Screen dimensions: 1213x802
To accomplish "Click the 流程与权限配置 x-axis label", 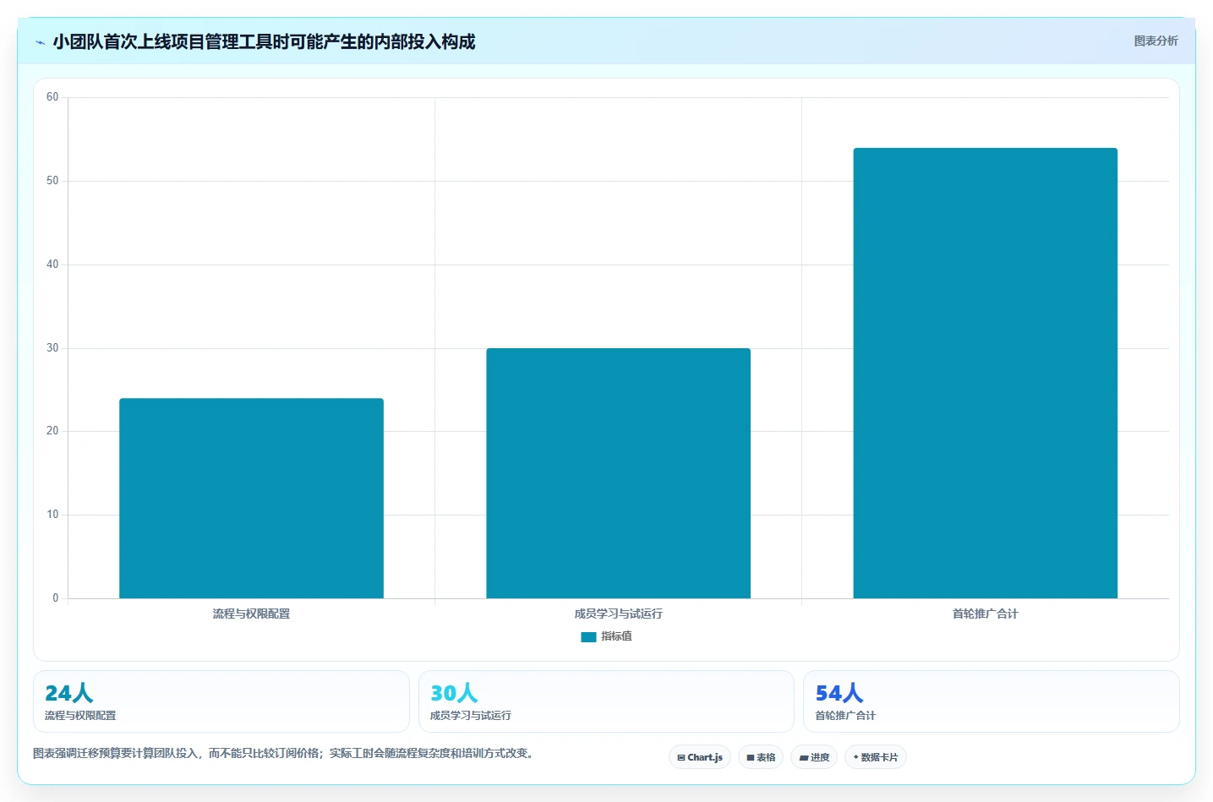I will point(251,614).
